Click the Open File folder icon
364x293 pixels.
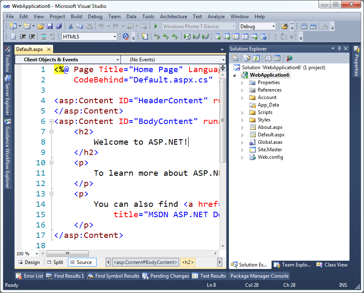(41, 26)
